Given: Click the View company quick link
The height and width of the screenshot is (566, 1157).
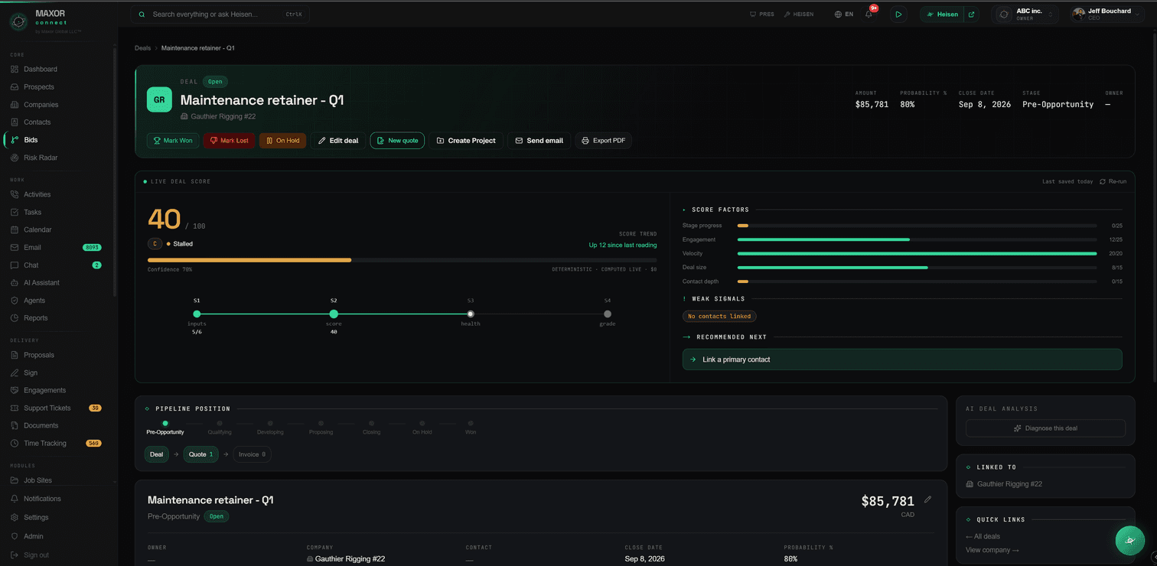Looking at the screenshot, I should (x=992, y=550).
